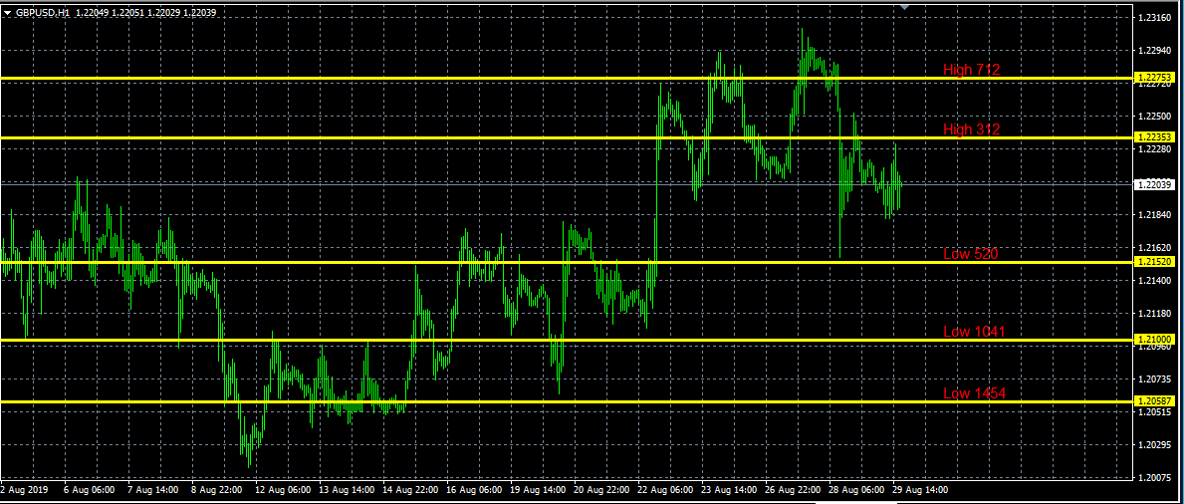Click the white current price tag 1.22039
This screenshot has width=1184, height=504.
pyautogui.click(x=1154, y=184)
